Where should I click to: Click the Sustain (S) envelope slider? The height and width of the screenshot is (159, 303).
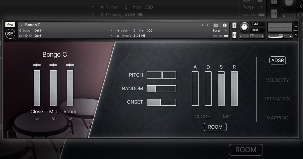click(x=221, y=89)
